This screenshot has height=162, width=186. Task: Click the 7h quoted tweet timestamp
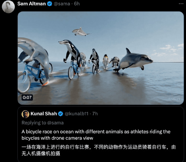coord(95,114)
